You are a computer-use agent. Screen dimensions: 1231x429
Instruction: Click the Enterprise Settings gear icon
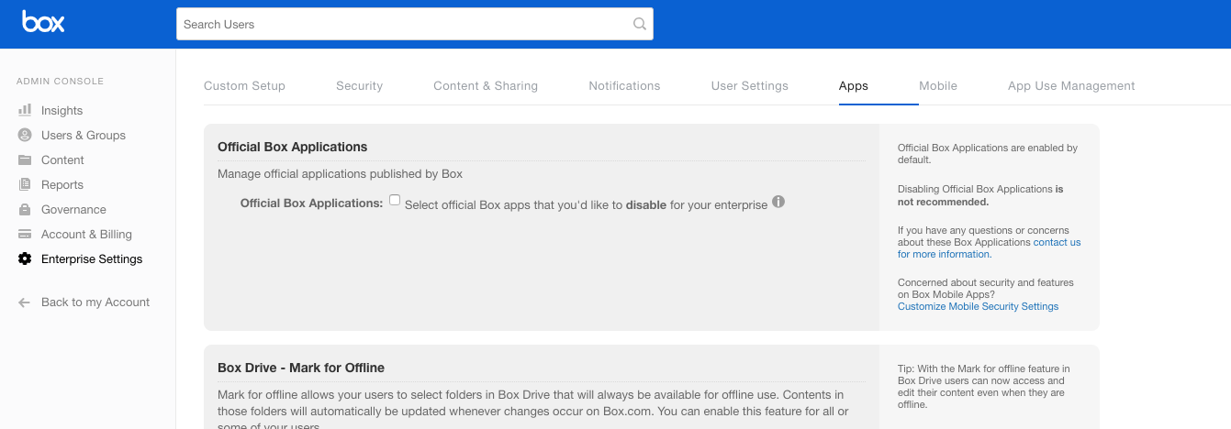coord(25,258)
